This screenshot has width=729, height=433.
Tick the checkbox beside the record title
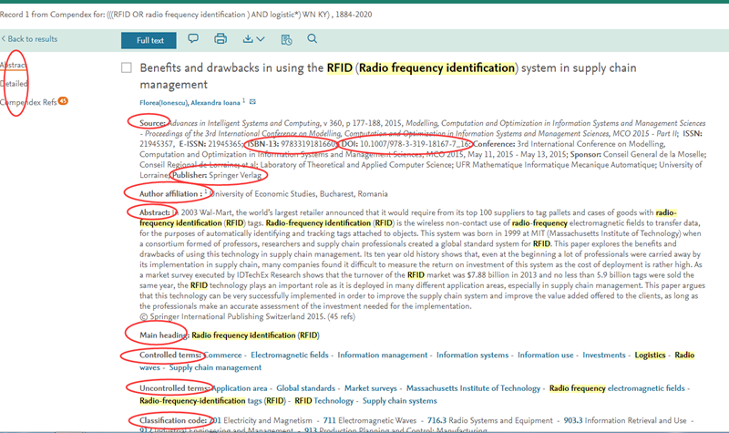pyautogui.click(x=127, y=67)
